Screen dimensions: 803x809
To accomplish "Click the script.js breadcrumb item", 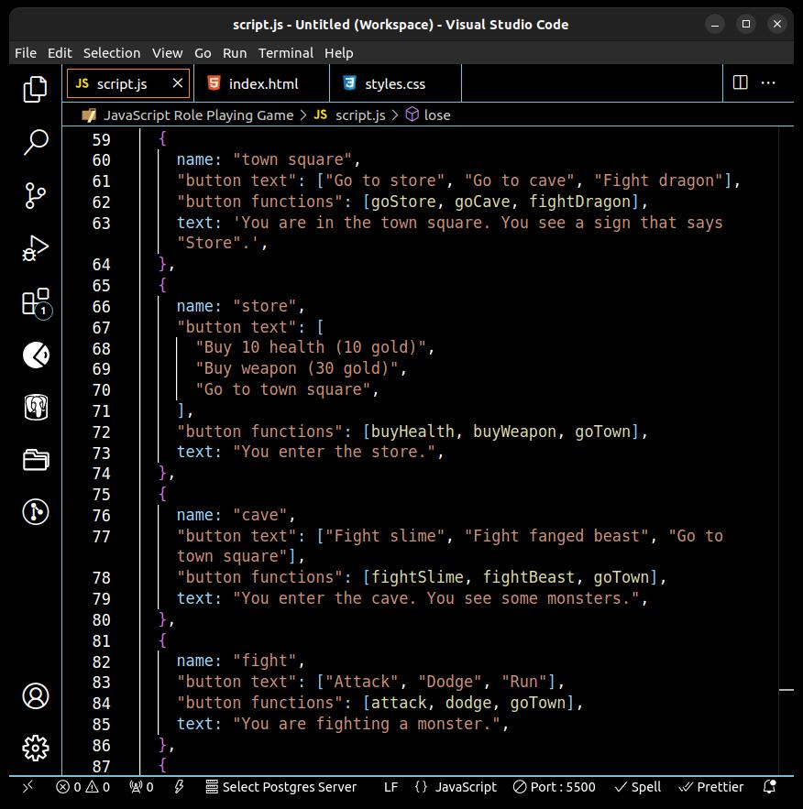I will [x=359, y=115].
